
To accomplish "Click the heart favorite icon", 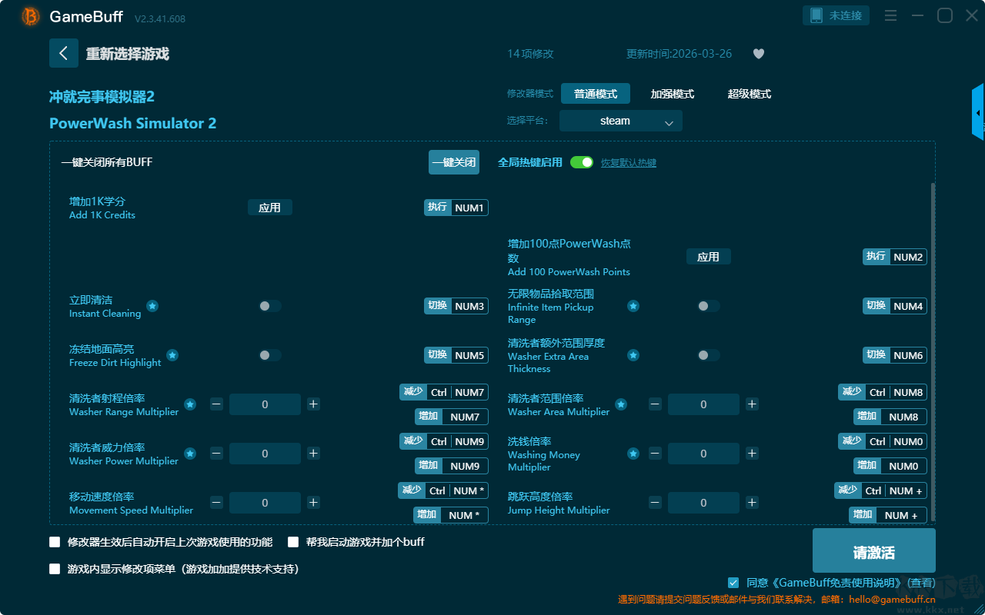I will pyautogui.click(x=759, y=54).
